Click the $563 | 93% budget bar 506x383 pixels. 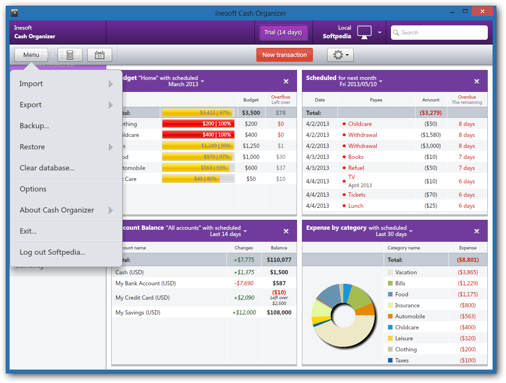click(198, 168)
